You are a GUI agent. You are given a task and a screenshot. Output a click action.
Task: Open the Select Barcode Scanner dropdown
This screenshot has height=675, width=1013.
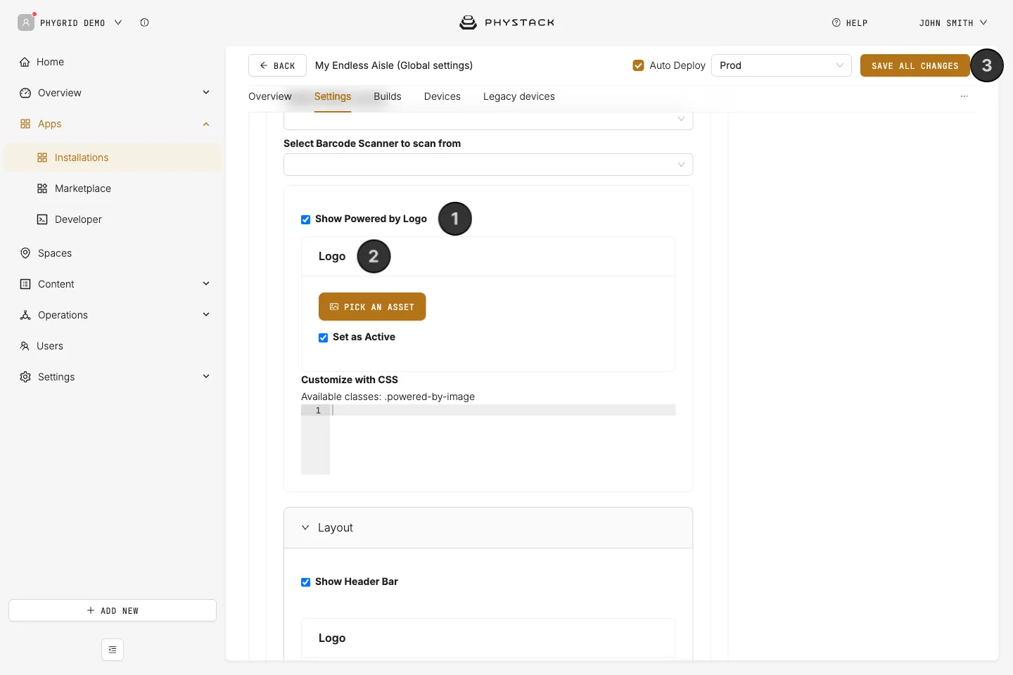click(x=488, y=165)
